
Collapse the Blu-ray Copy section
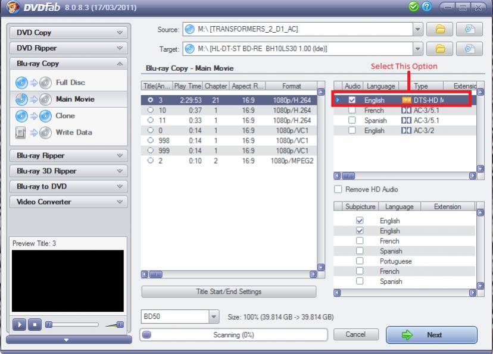[69, 64]
